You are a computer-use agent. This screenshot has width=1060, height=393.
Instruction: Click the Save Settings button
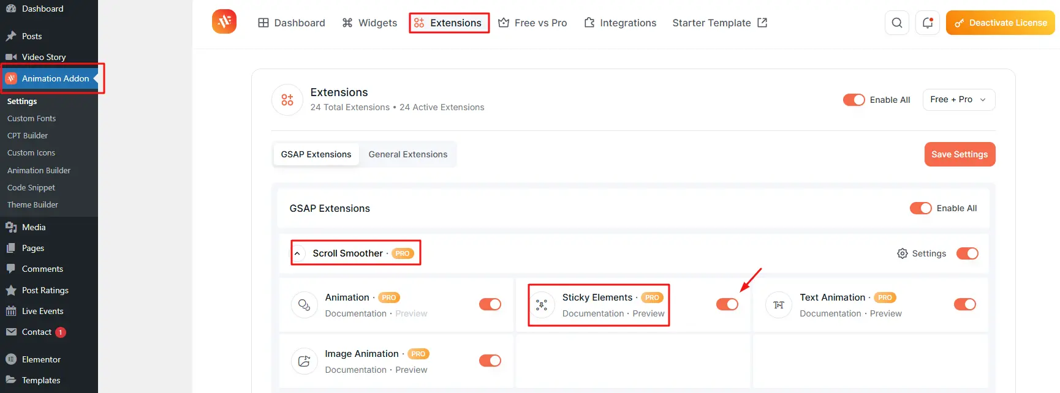point(959,154)
